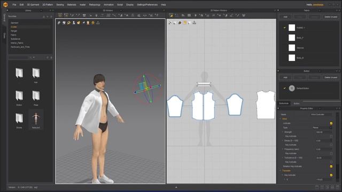The width and height of the screenshot is (342, 192).
Task: Toggle Key Activate checkbox under Decay
Action: coord(331,145)
